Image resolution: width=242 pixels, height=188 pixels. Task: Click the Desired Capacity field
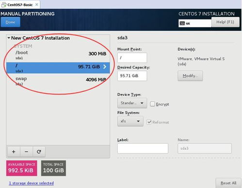[x=132, y=76]
